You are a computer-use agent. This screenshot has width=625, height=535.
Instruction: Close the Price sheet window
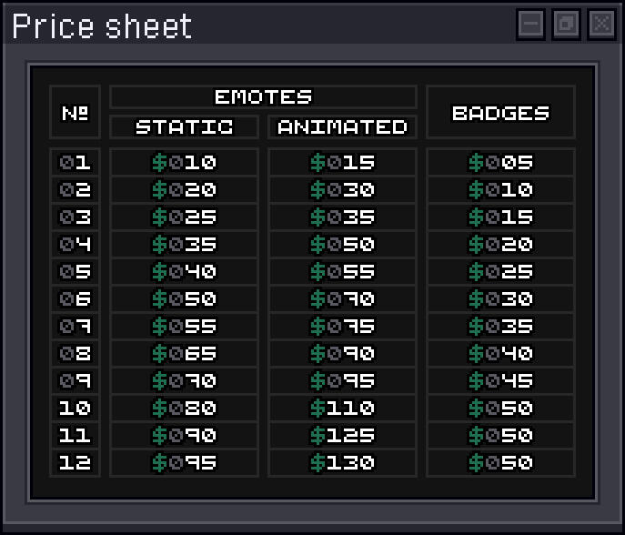click(x=601, y=25)
